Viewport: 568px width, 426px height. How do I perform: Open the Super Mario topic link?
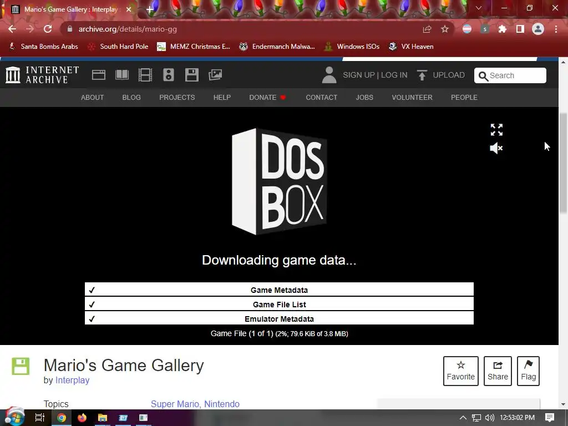(175, 404)
